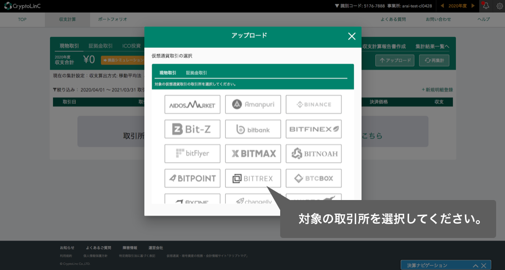Open 利用規約 footer link

pyautogui.click(x=66, y=256)
